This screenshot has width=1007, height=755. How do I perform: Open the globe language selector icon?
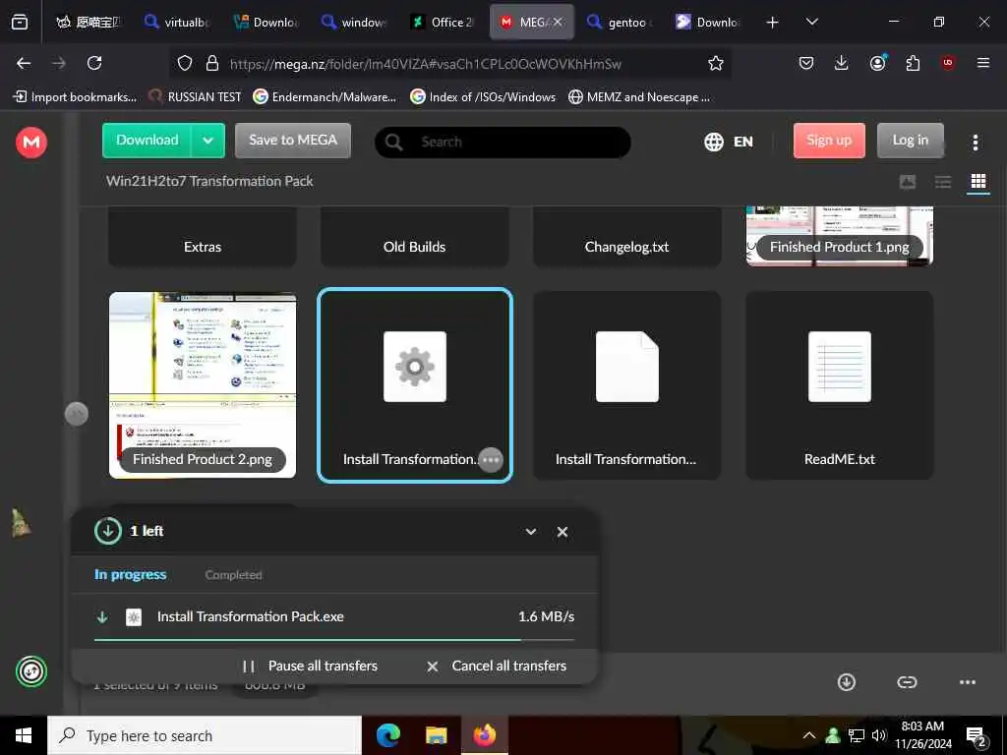coord(714,142)
